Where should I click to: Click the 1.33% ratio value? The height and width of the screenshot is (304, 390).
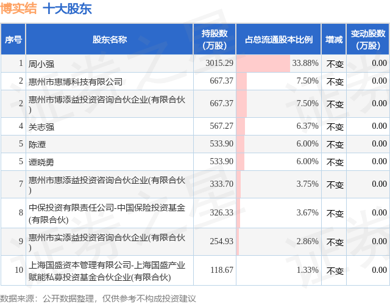click(x=307, y=270)
